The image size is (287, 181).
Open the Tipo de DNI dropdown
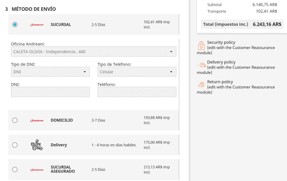tap(50, 72)
